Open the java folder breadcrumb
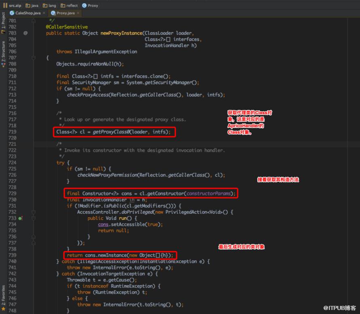The width and height of the screenshot is (360, 314). [x=32, y=6]
